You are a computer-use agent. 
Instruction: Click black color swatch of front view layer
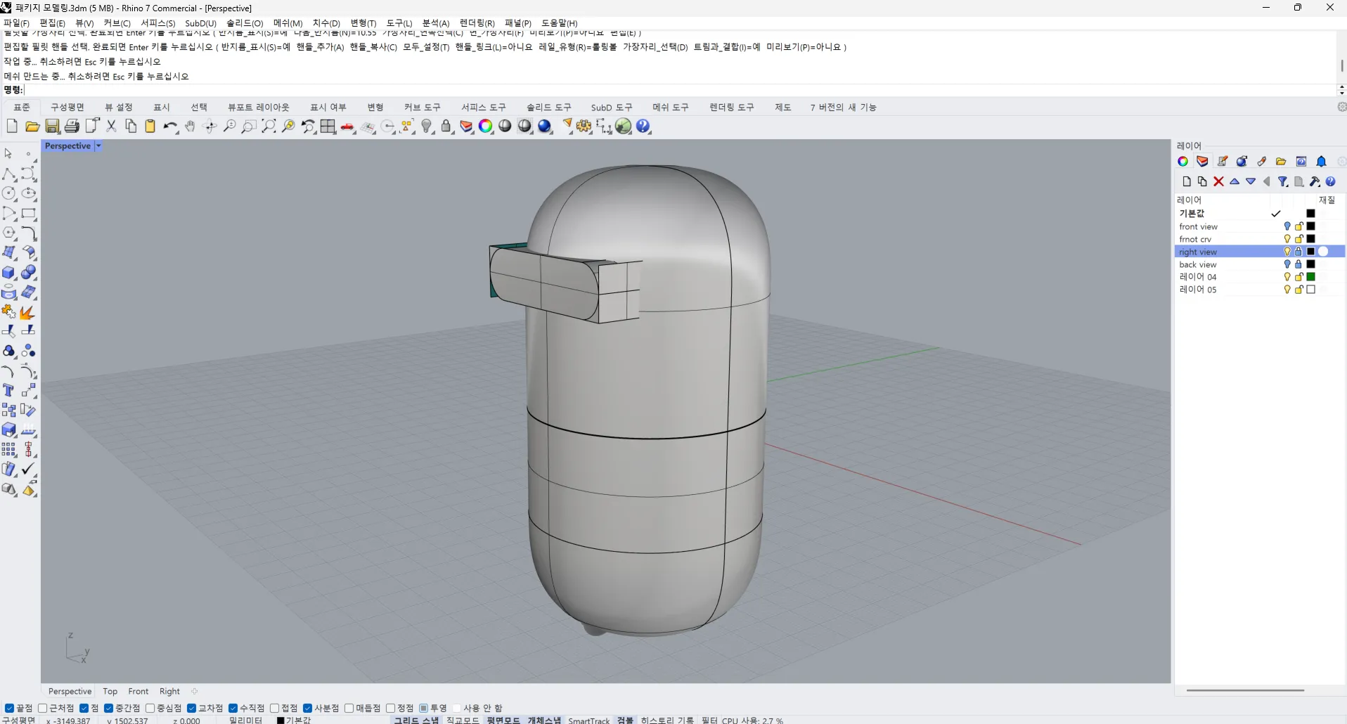click(1310, 226)
